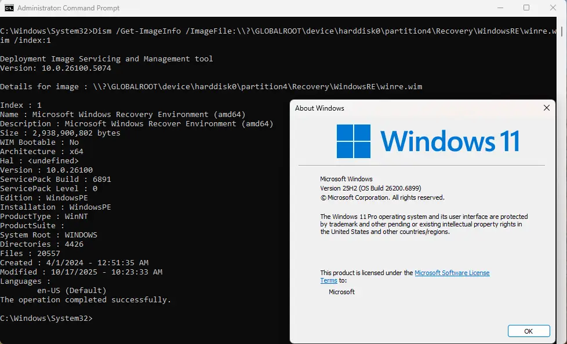
Task: Click the 'Languages :' line
Action: [26, 281]
